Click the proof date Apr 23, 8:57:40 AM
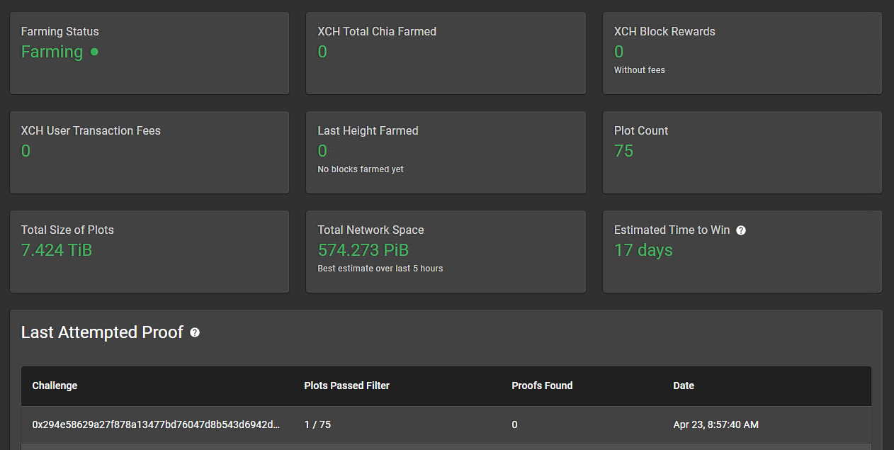The width and height of the screenshot is (894, 450). 715,424
